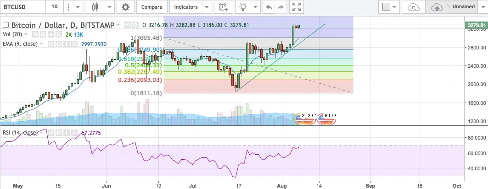
Task: Expand the chart style dropdown arrow
Action: click(x=109, y=7)
